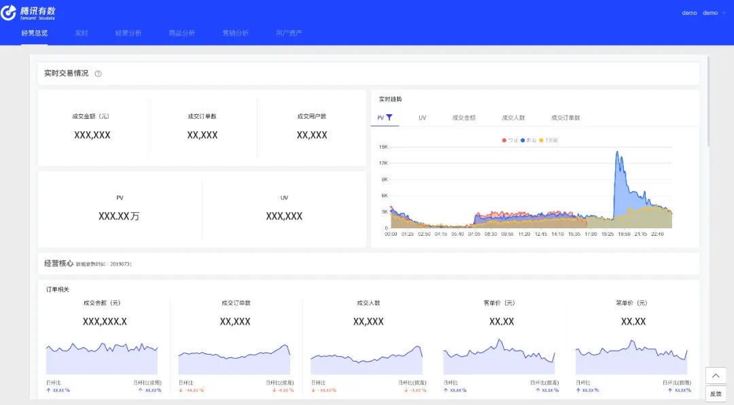This screenshot has width=734, height=405.
Task: Click the 订单相关 subsection label
Action: point(58,290)
